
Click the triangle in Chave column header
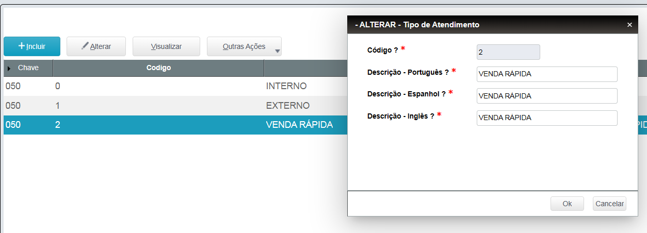point(9,68)
